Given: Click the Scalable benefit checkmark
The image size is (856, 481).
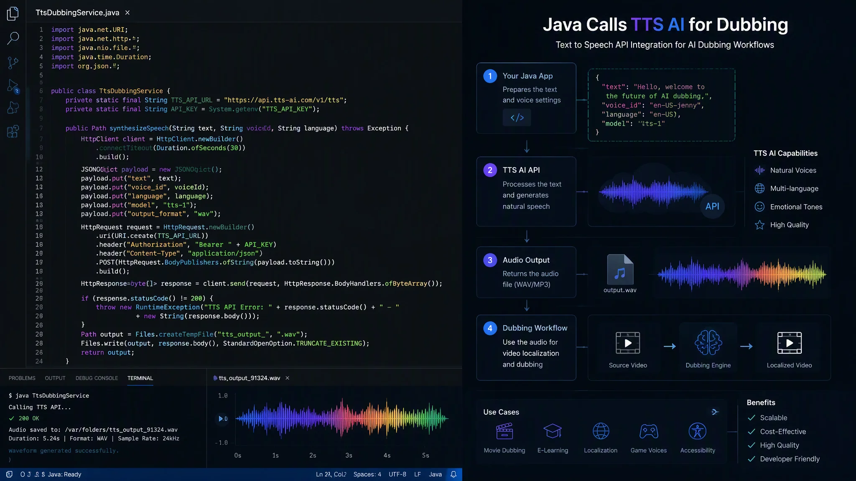Looking at the screenshot, I should 752,418.
